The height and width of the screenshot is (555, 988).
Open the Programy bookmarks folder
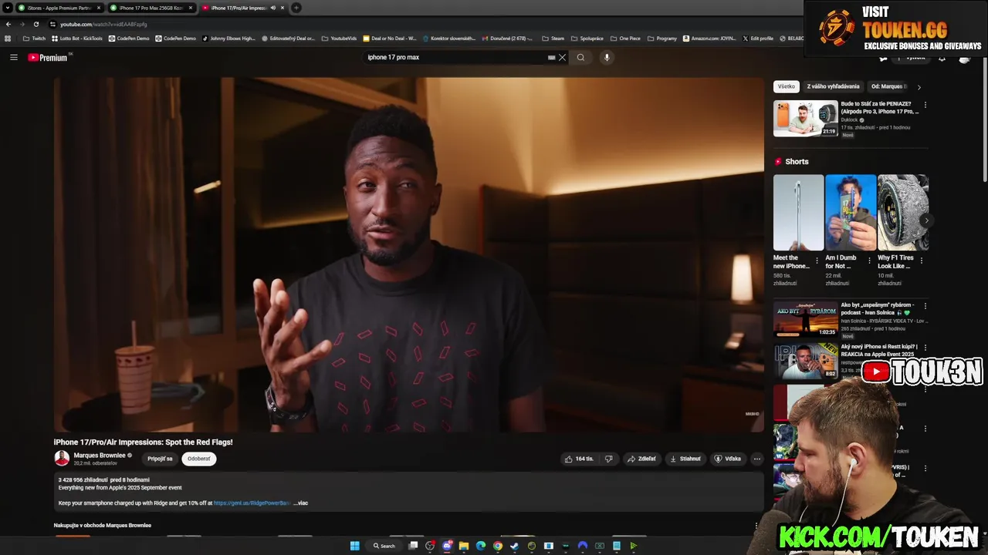tap(662, 38)
